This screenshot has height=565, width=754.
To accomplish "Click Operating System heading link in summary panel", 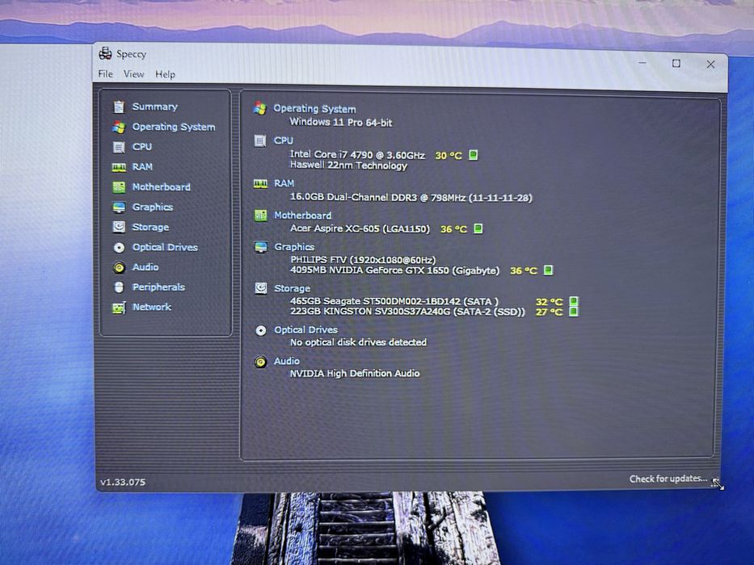I will pos(314,109).
